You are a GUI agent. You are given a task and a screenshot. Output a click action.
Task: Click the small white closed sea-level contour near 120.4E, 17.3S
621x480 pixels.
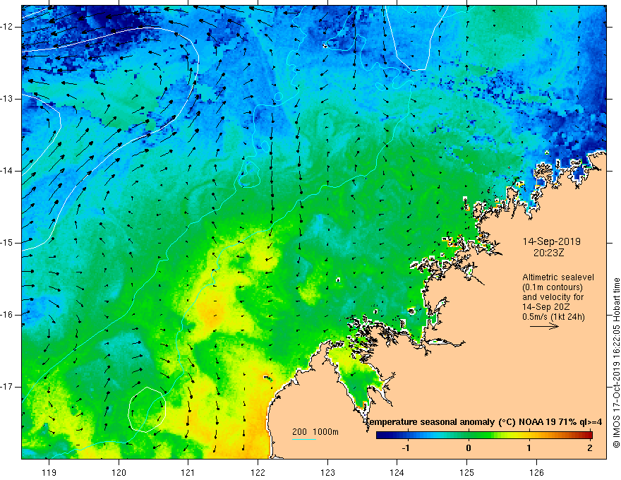coord(147,409)
